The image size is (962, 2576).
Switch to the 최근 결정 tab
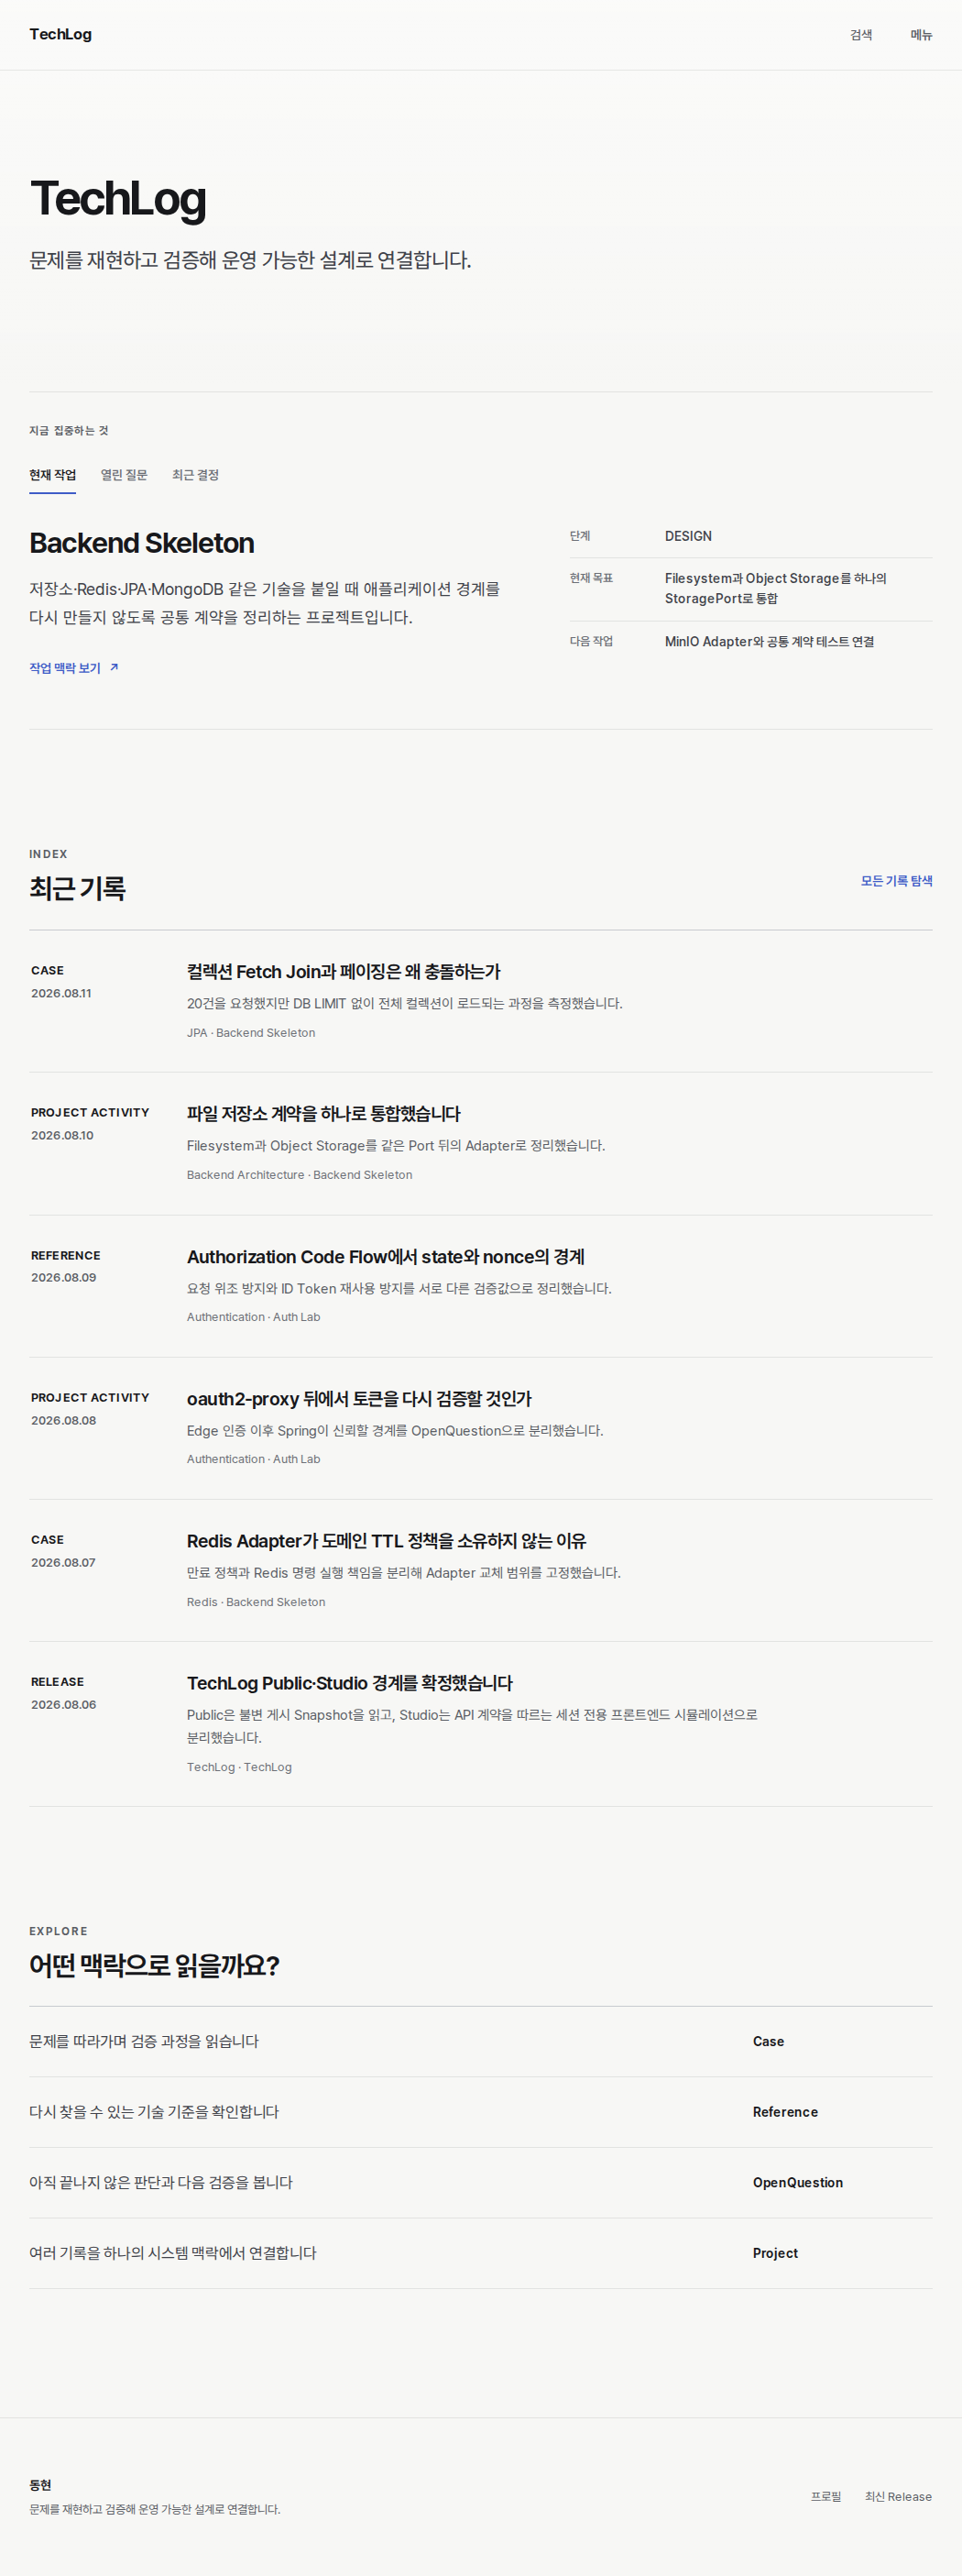click(195, 475)
